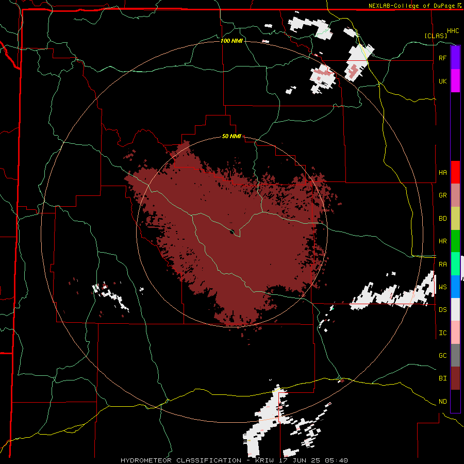This screenshot has width=464, height=464.
Task: Click the DS legend label
Action: coord(442,310)
